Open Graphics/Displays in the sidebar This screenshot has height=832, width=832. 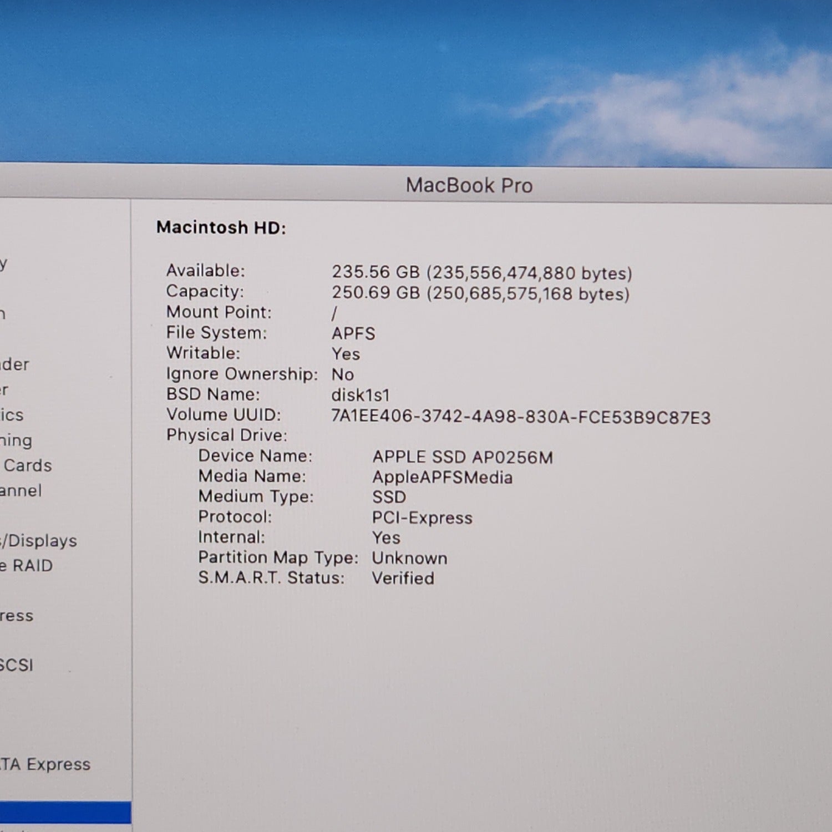tap(39, 541)
